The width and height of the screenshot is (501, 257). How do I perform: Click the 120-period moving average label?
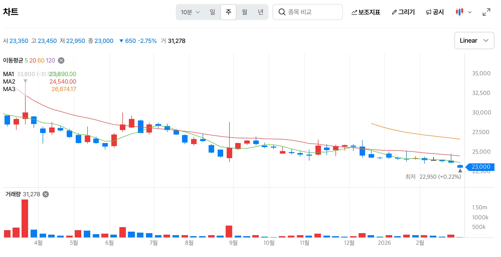50,60
